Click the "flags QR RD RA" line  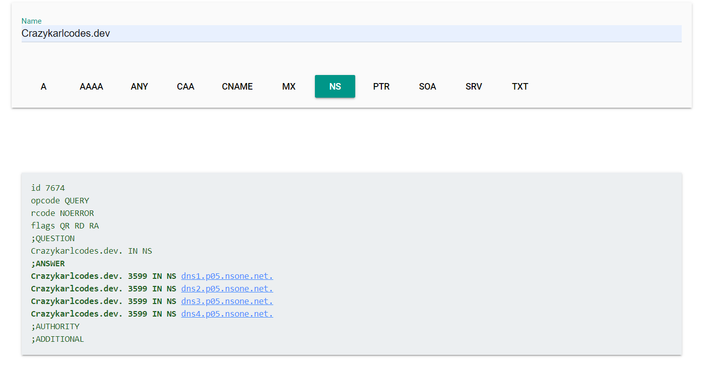pos(65,226)
